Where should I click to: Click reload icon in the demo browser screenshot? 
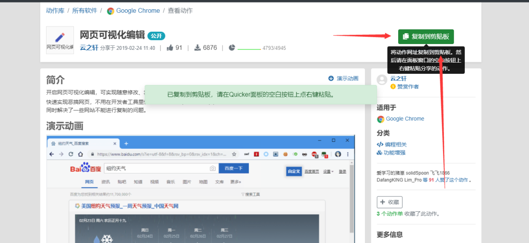click(71, 154)
